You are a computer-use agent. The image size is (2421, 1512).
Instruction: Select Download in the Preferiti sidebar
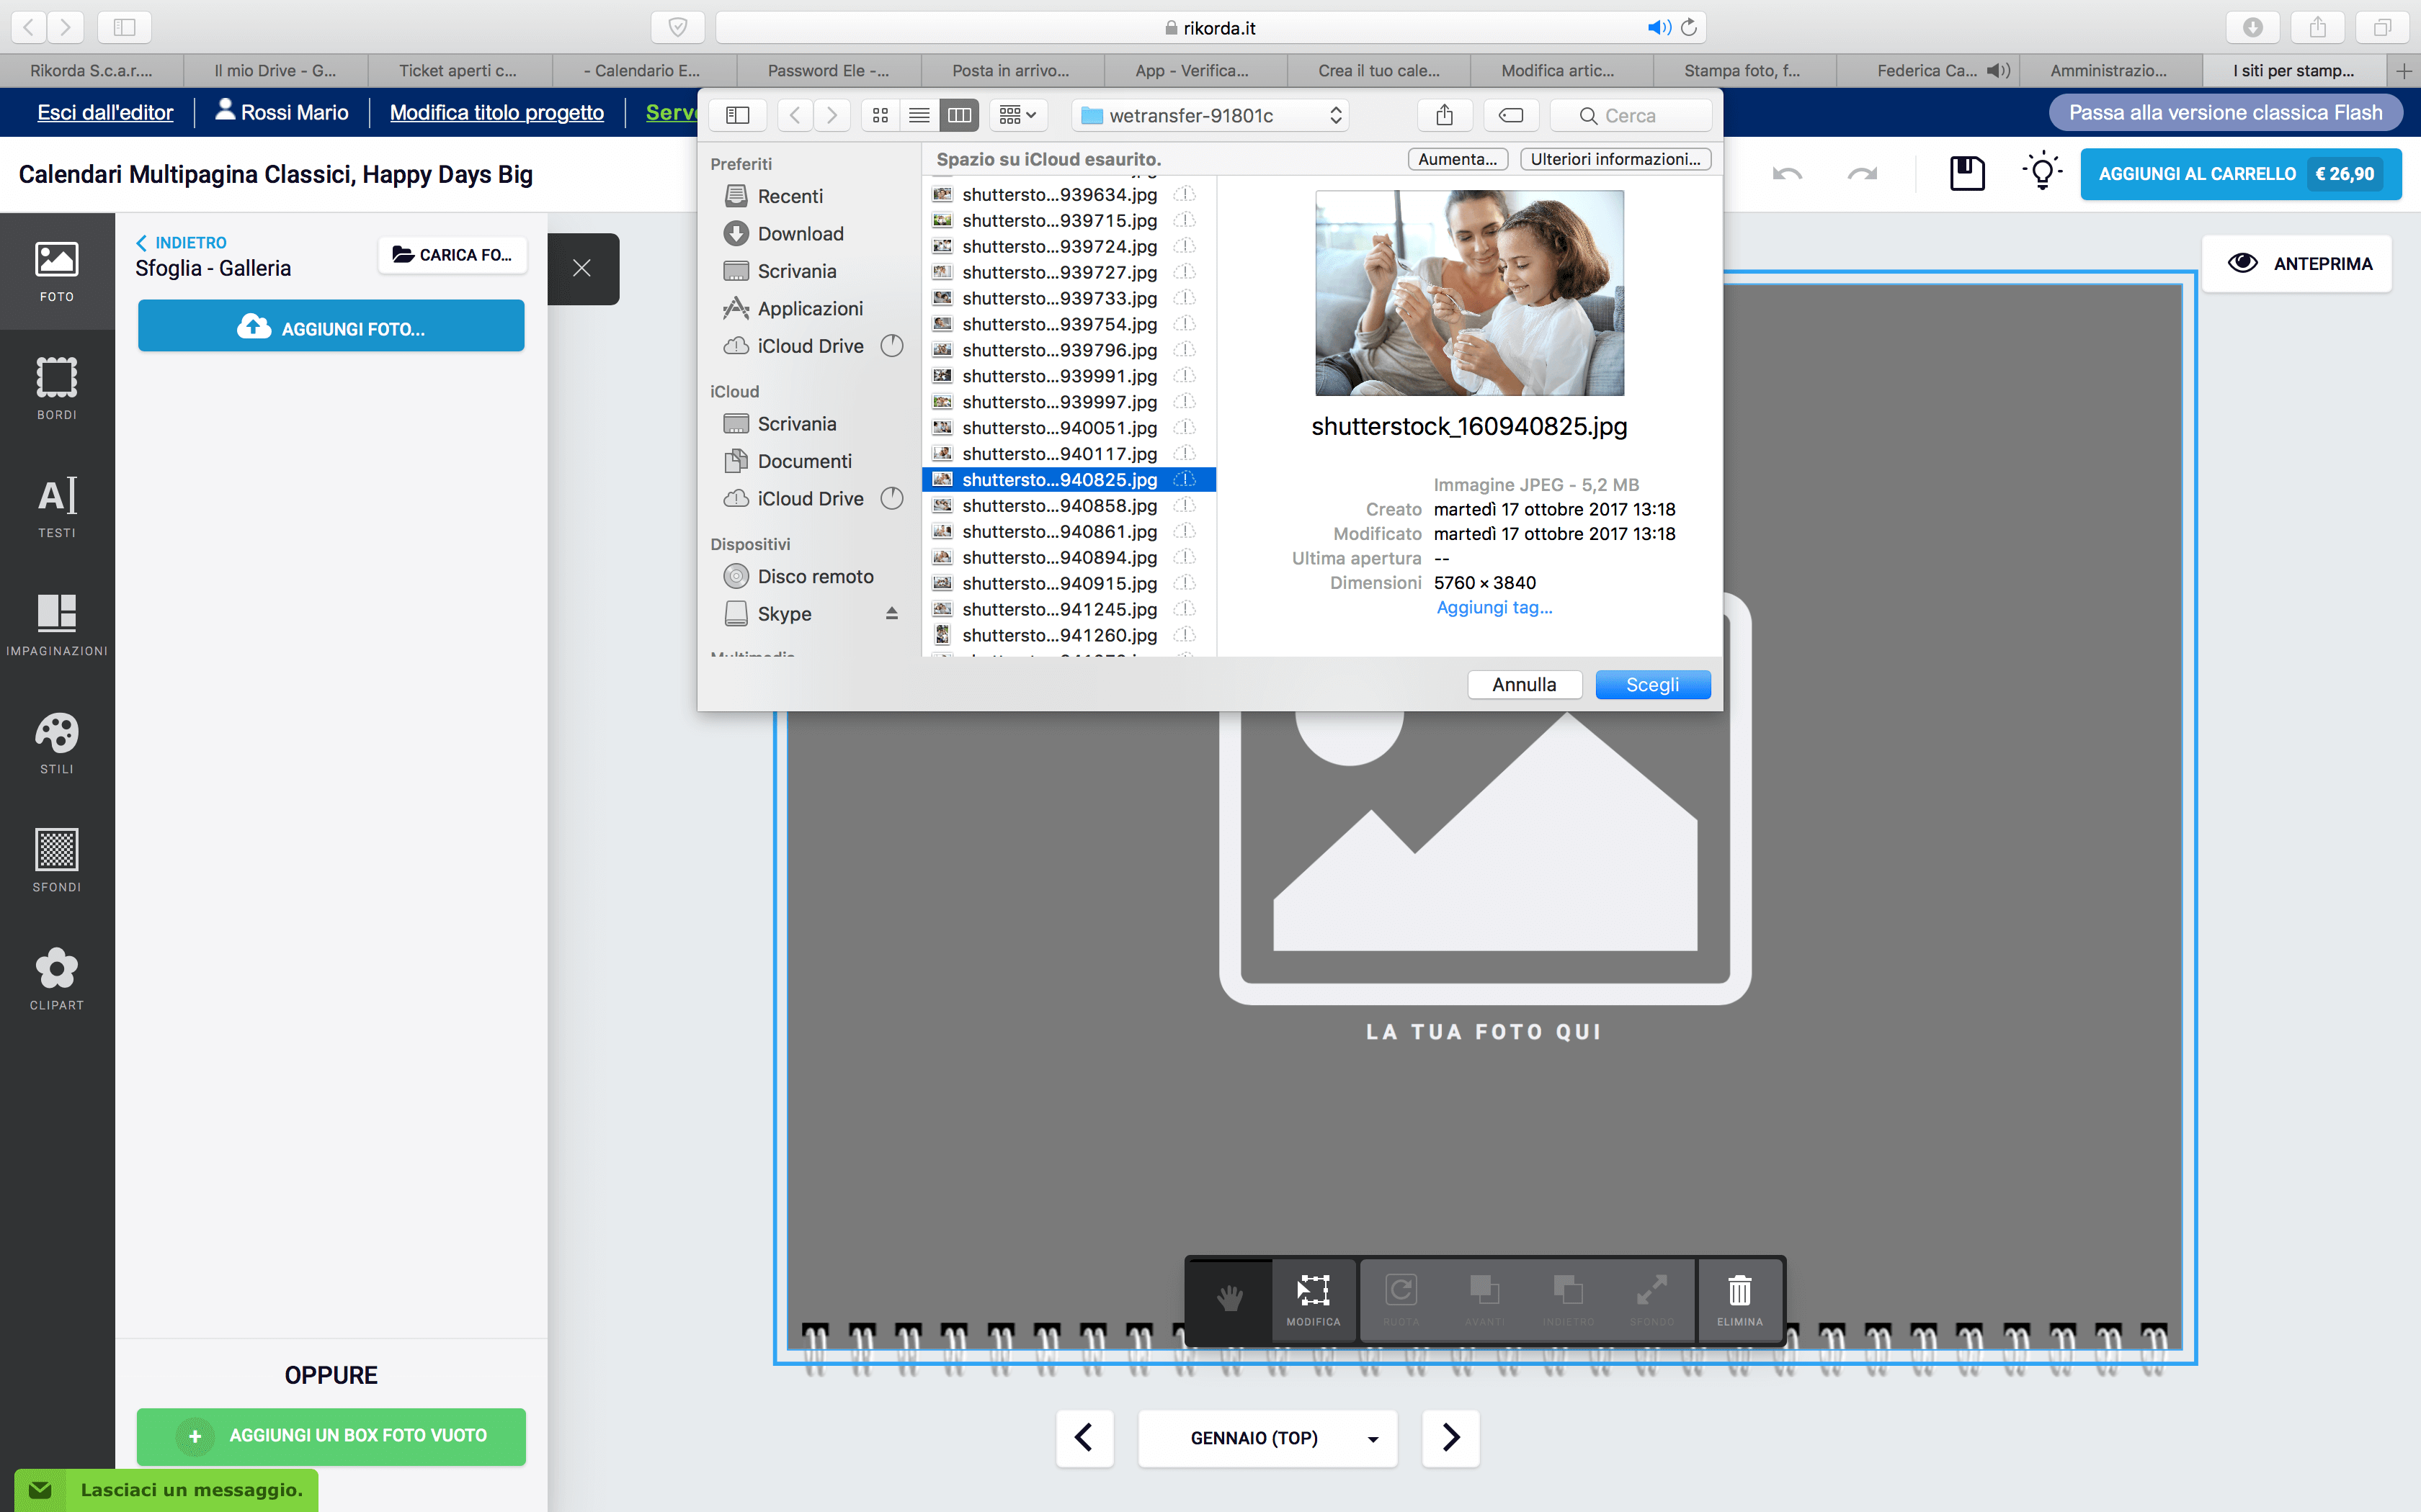point(799,233)
